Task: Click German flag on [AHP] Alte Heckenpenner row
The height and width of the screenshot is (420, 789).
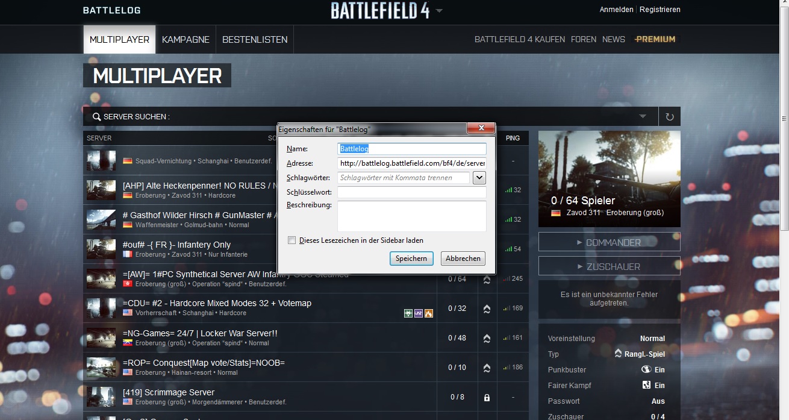Action: coord(128,195)
